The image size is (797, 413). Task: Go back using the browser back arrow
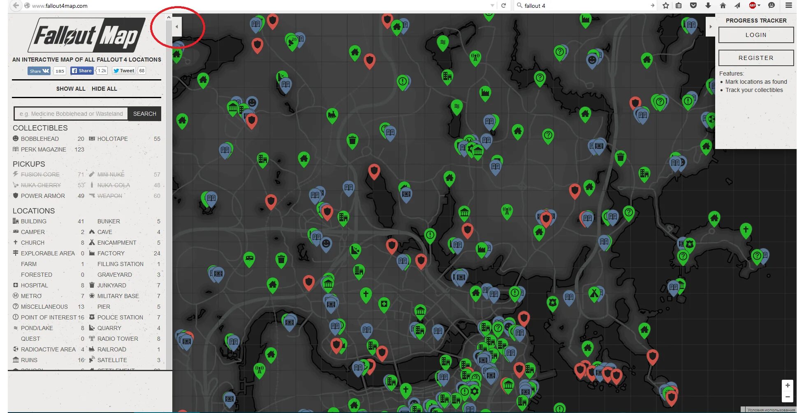coord(16,5)
